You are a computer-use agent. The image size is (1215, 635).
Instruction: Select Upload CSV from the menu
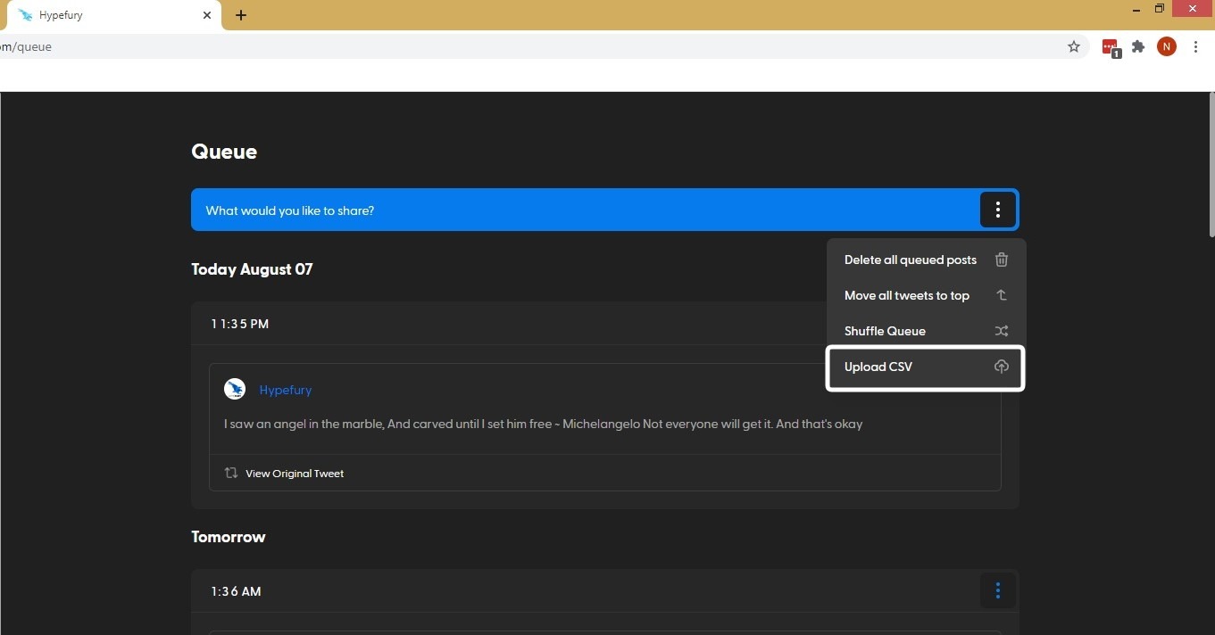click(x=878, y=367)
